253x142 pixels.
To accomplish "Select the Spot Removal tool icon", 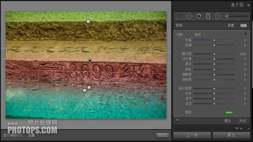I will [189, 16].
